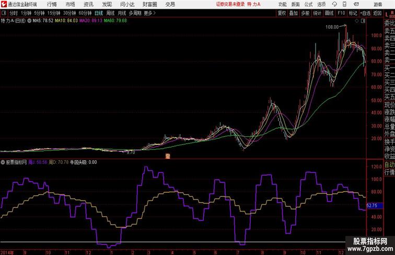This screenshot has width=395, height=255.
Task: Click the 返回 back button
Action: pyautogui.click(x=377, y=13)
